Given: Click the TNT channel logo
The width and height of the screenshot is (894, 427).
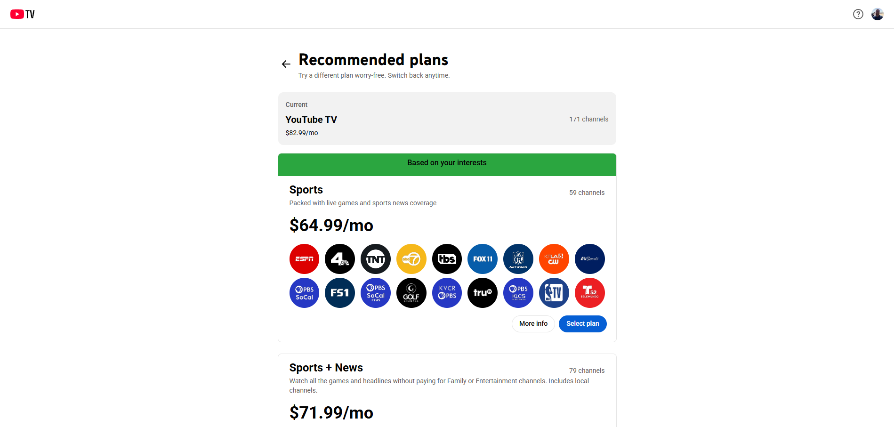Looking at the screenshot, I should click(x=375, y=259).
